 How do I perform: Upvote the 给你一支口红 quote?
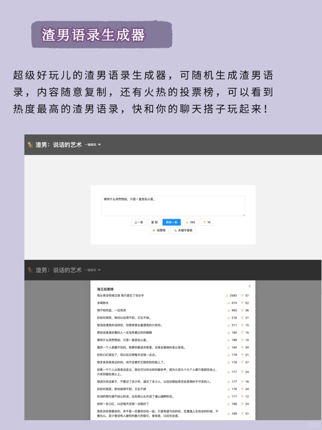pyautogui.click(x=228, y=404)
